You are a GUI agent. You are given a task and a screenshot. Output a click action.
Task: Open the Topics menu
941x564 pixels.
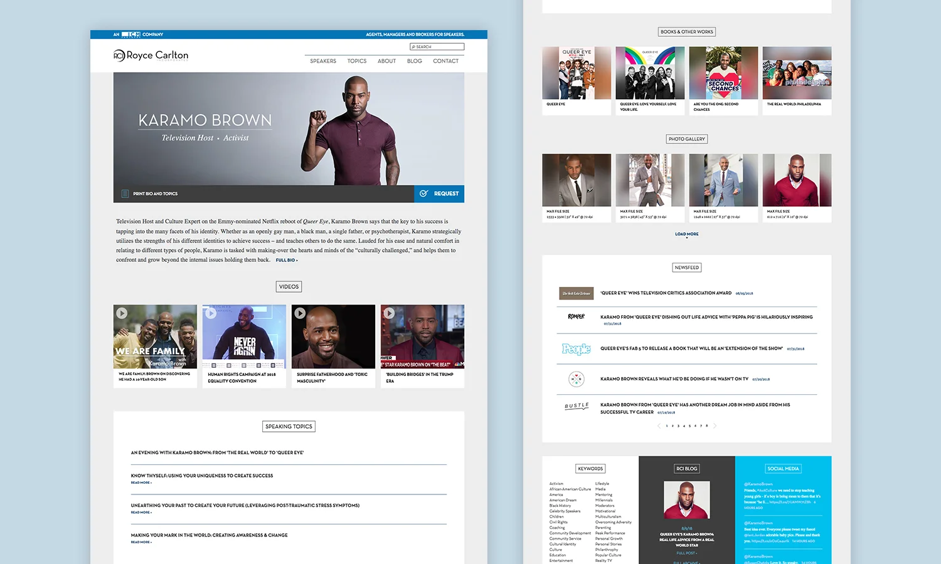(x=357, y=61)
